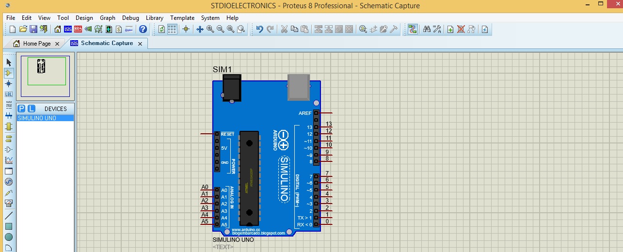Click the A0 pin terminal label
This screenshot has width=623, height=252.
pyautogui.click(x=205, y=187)
